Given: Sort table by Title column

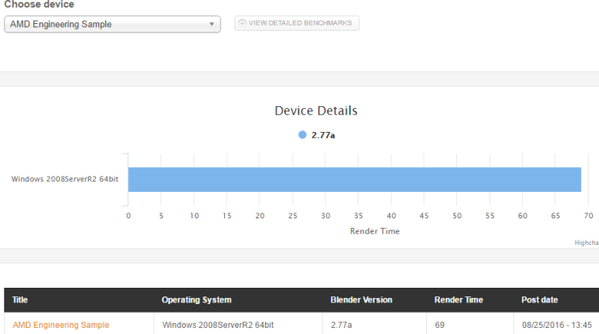Looking at the screenshot, I should (x=20, y=300).
